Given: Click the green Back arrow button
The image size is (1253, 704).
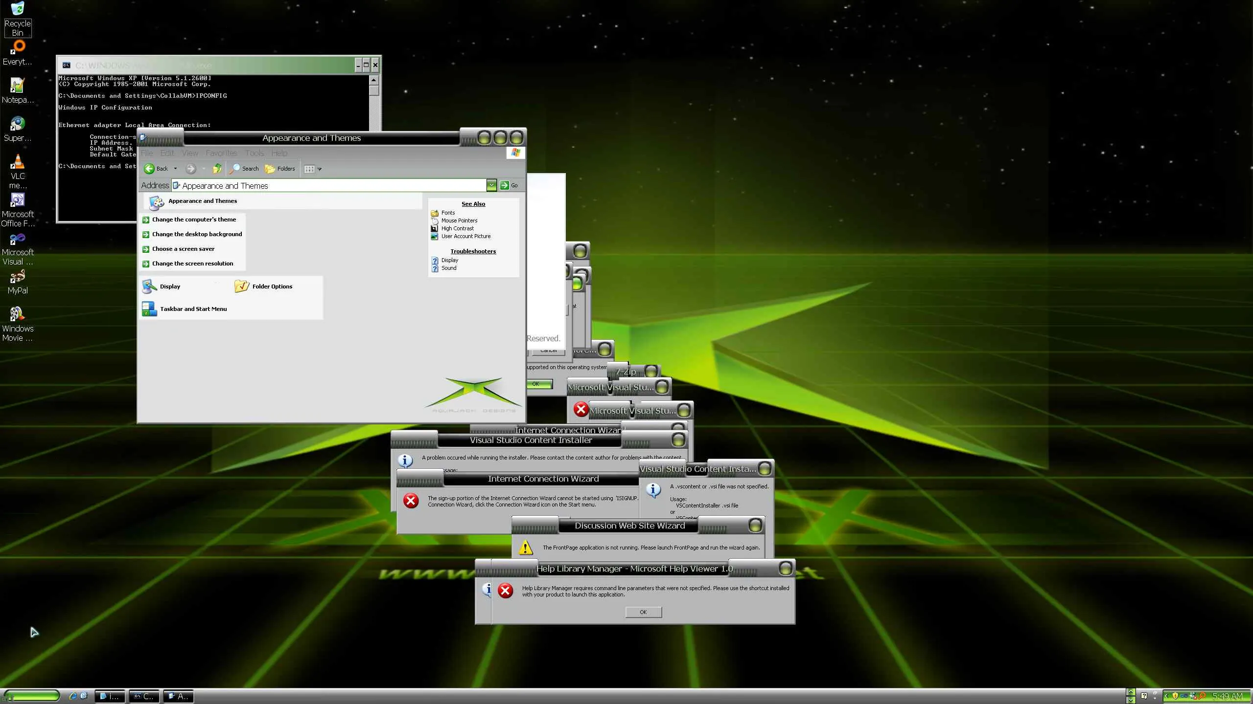Looking at the screenshot, I should [150, 169].
